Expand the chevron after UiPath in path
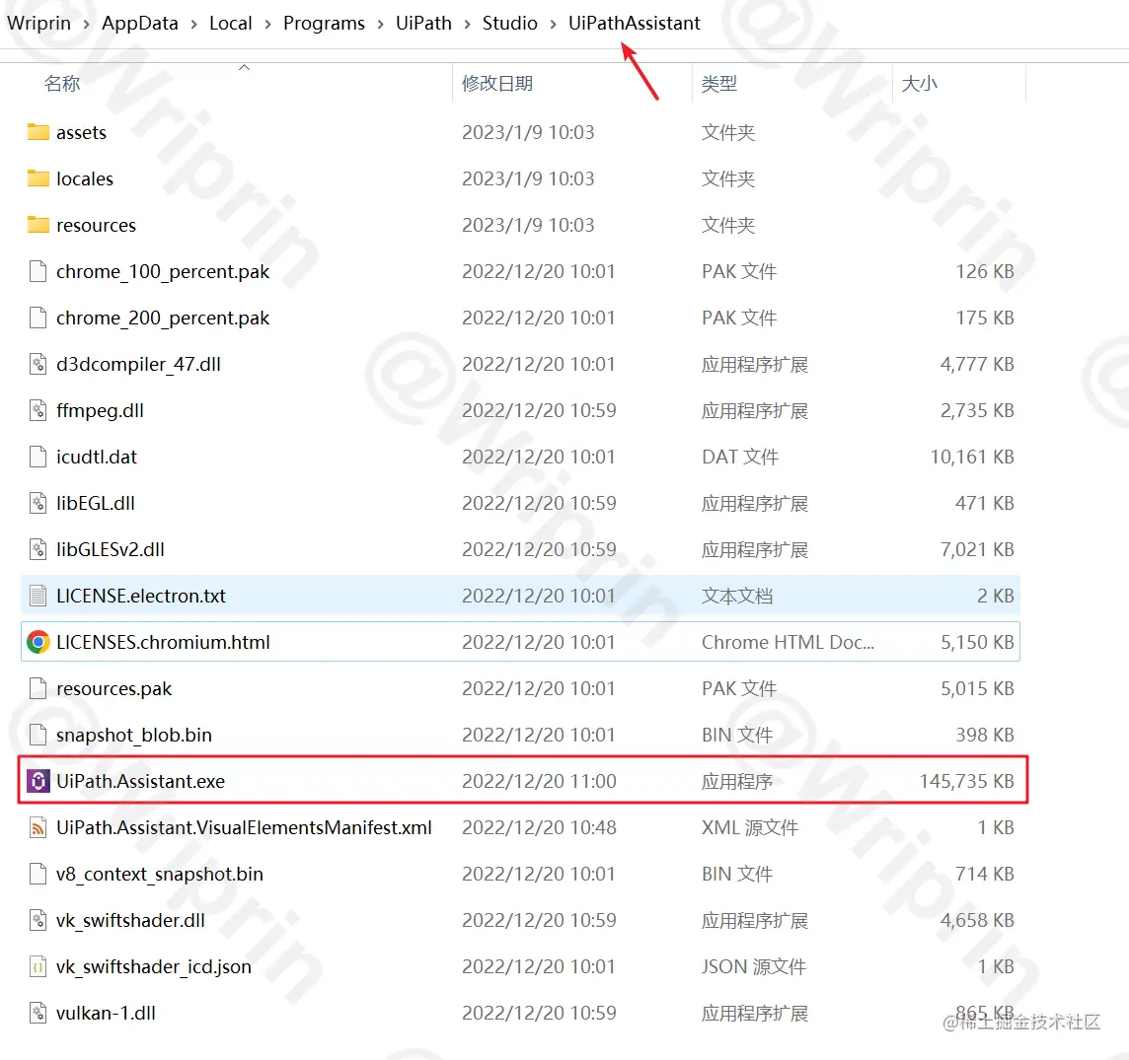Screen dimensions: 1129x1060 468,24
